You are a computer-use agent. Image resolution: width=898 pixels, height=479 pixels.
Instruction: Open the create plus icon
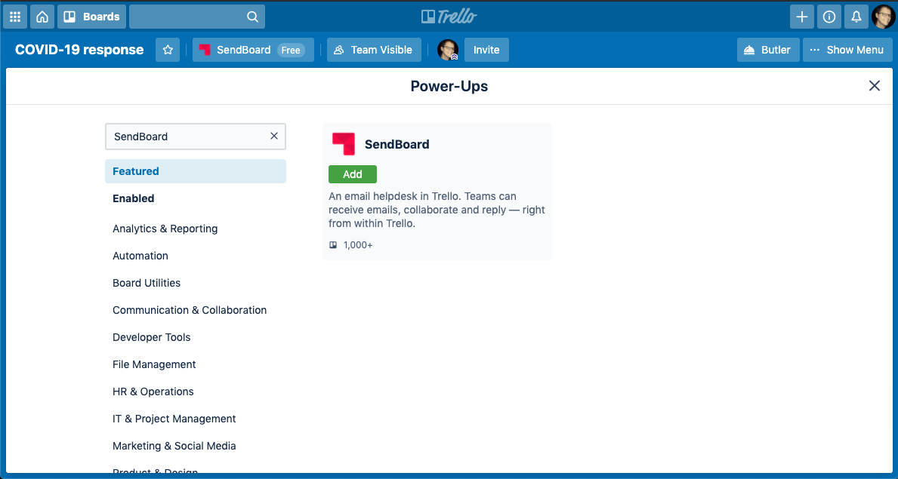(802, 17)
